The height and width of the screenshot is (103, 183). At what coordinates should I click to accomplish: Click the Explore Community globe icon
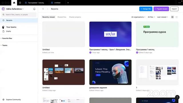click(3, 100)
